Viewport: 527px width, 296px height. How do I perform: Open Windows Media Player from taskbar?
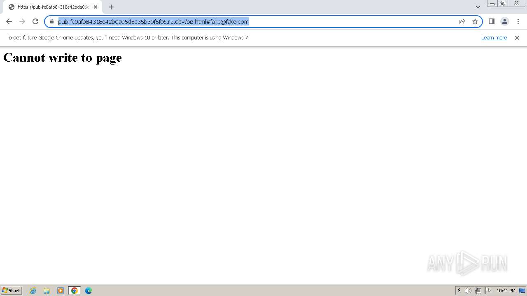[x=61, y=291]
